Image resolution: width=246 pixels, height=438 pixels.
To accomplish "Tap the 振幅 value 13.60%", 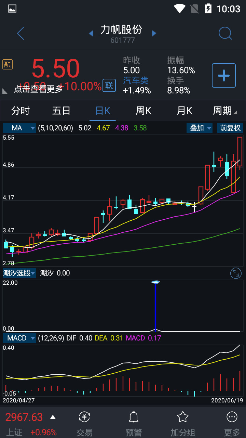I will [x=181, y=70].
